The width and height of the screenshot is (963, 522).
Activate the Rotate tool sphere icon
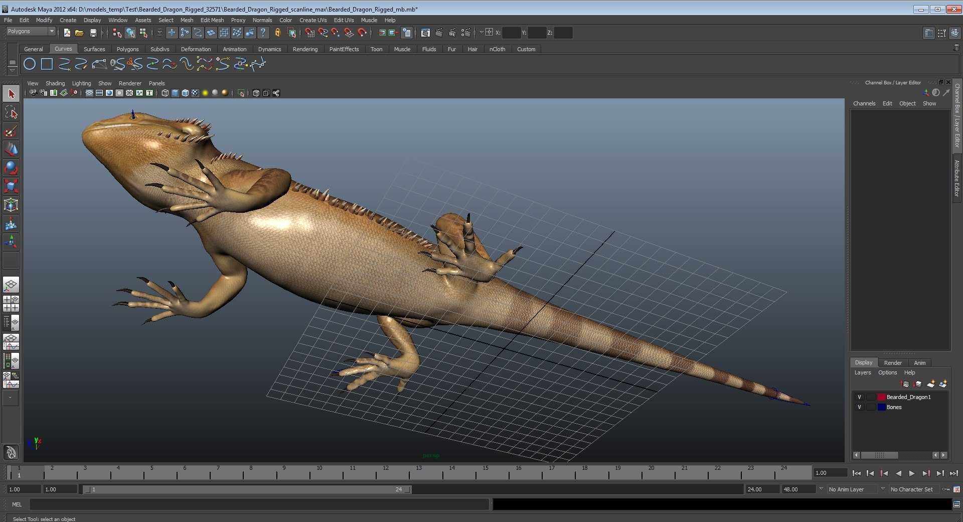pos(11,168)
